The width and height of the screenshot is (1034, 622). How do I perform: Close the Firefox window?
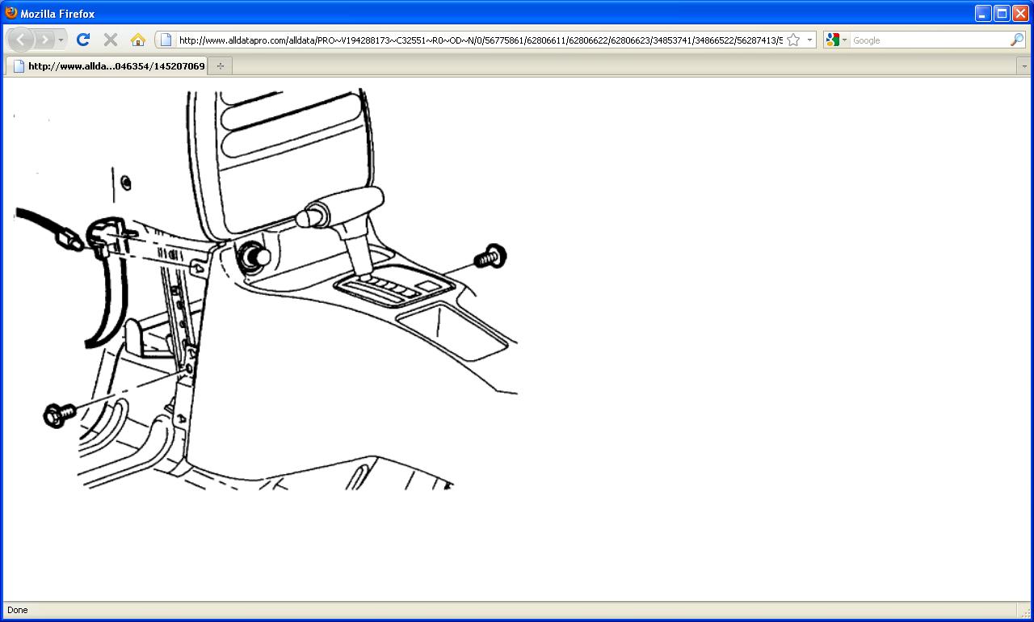click(1020, 13)
